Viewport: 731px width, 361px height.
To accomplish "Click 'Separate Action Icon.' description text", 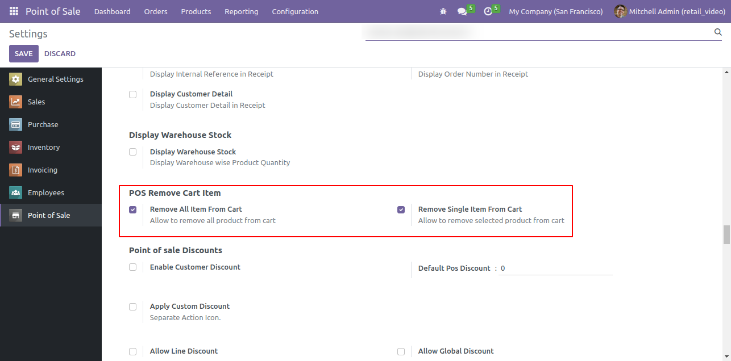I will click(x=185, y=318).
